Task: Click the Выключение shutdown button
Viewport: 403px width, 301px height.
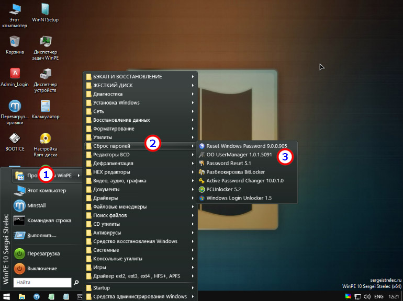Action: point(47,269)
